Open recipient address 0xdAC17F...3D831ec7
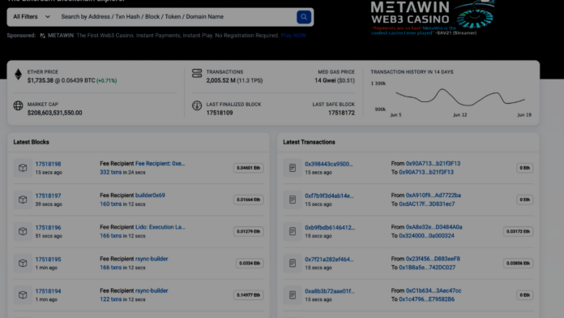 426,204
